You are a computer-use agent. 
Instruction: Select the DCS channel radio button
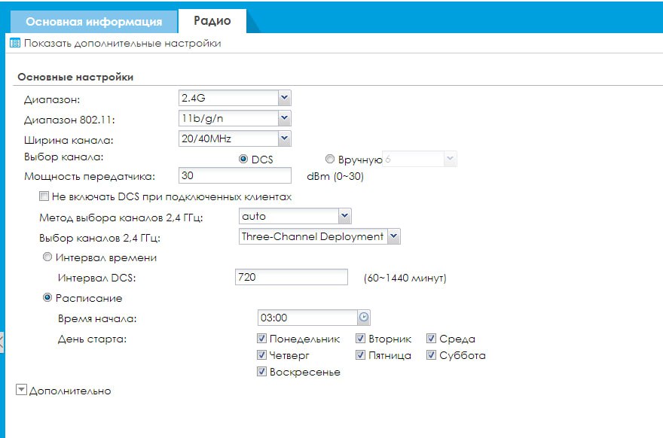pos(243,159)
